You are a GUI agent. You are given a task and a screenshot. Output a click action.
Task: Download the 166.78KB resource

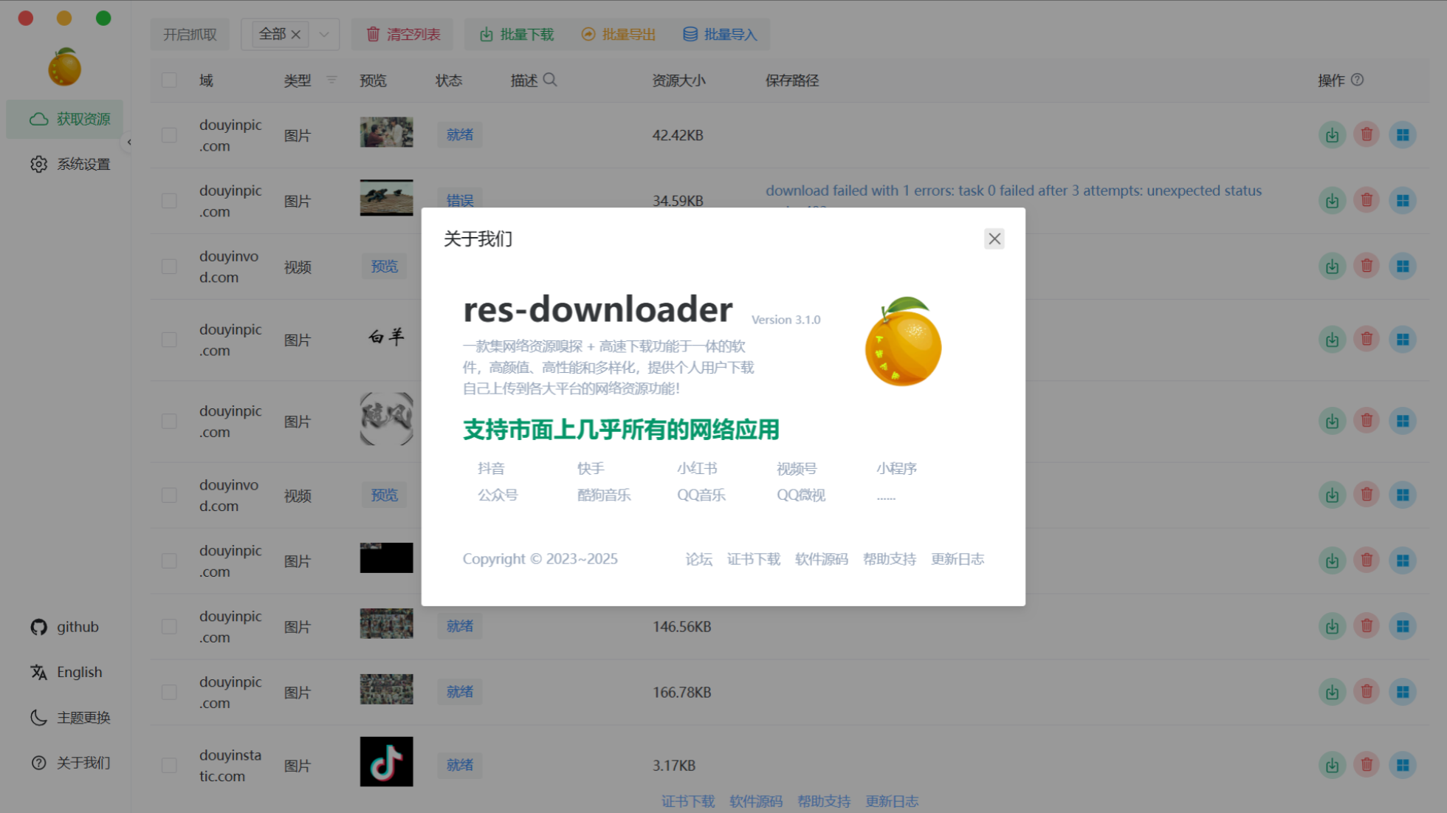(1332, 692)
